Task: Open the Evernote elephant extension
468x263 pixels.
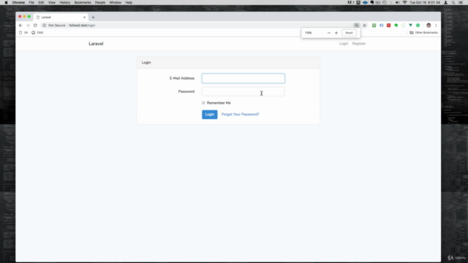Action: [x=396, y=26]
